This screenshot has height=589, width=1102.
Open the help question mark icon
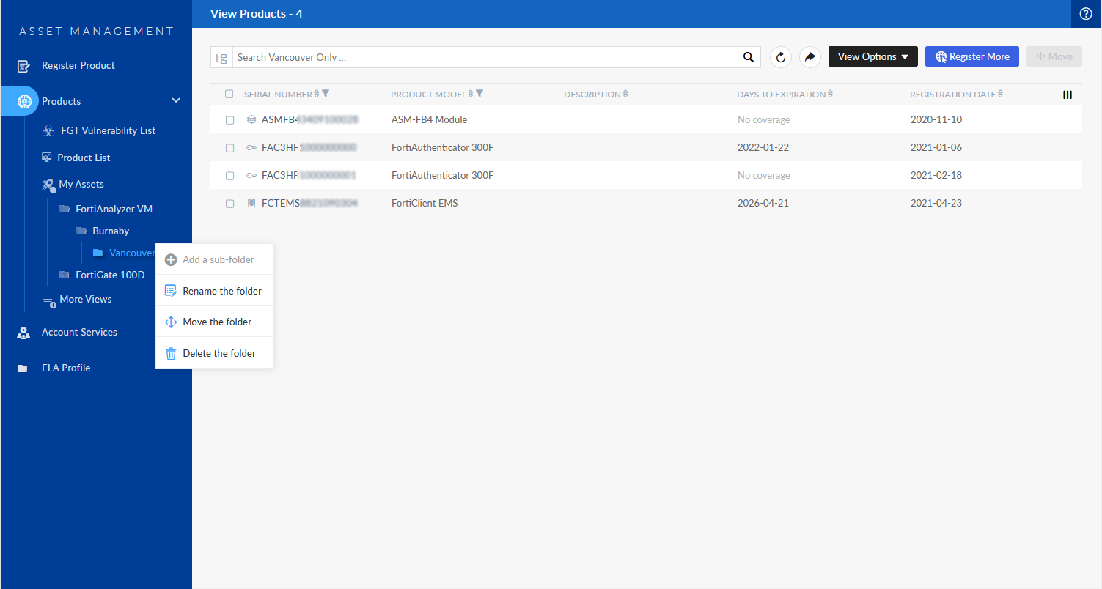(1086, 14)
